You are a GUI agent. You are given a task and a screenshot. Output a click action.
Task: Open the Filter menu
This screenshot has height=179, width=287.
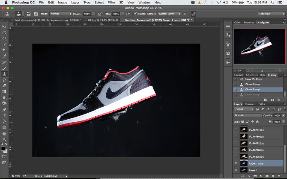point(111,3)
